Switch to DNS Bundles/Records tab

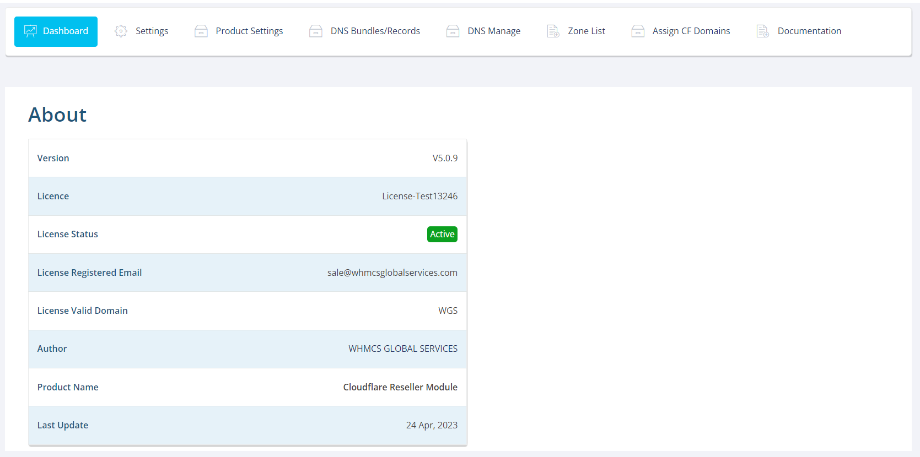coord(364,31)
